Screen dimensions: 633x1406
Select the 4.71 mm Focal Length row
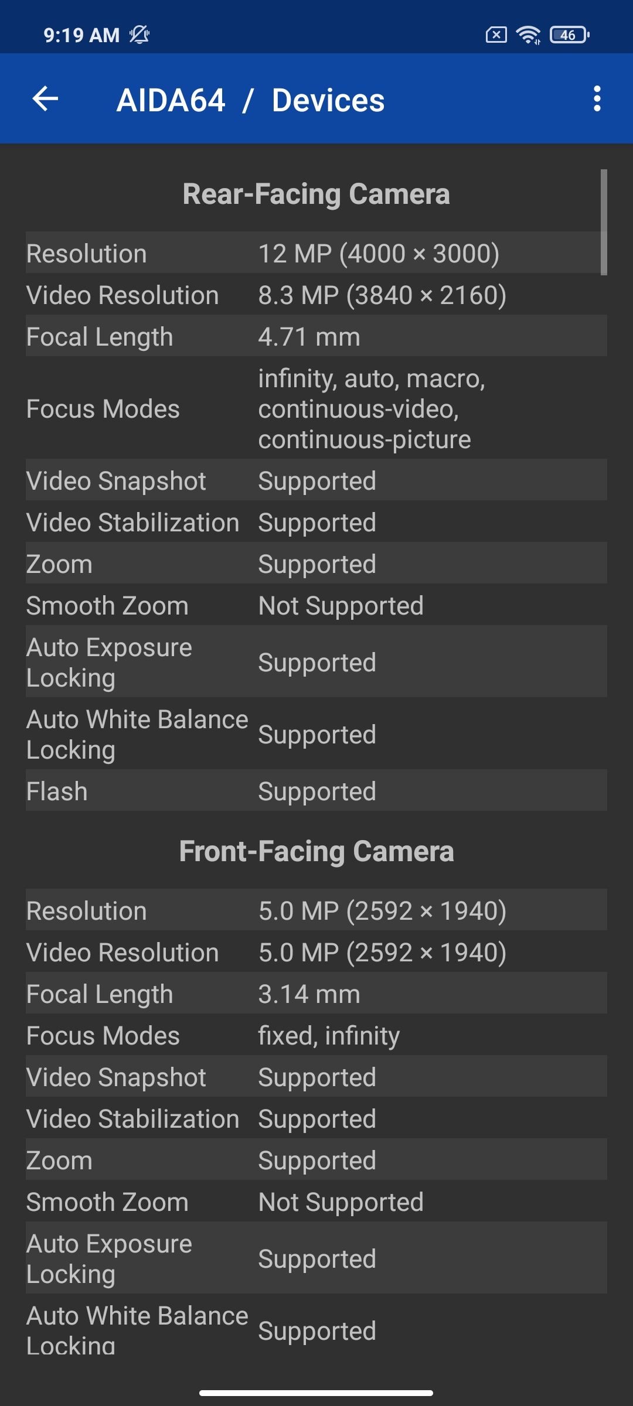click(x=316, y=336)
